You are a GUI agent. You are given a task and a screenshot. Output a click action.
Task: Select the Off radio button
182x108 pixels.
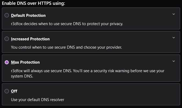coord(7,91)
